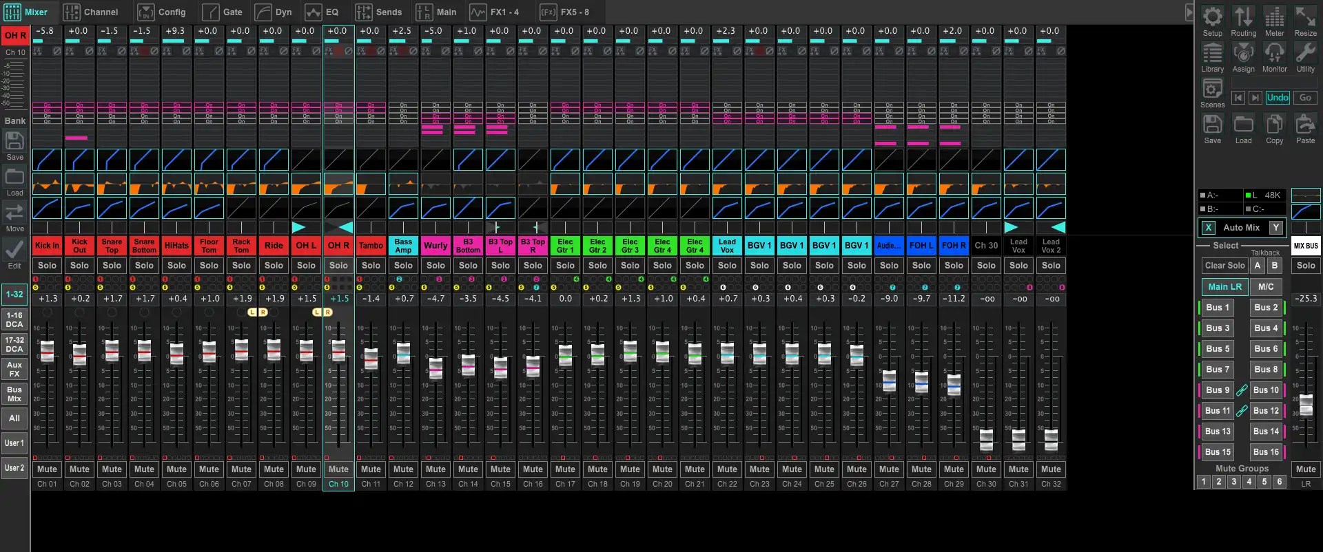The image size is (1323, 552).
Task: Select Bus 16 sends on fader
Action: tap(1266, 452)
